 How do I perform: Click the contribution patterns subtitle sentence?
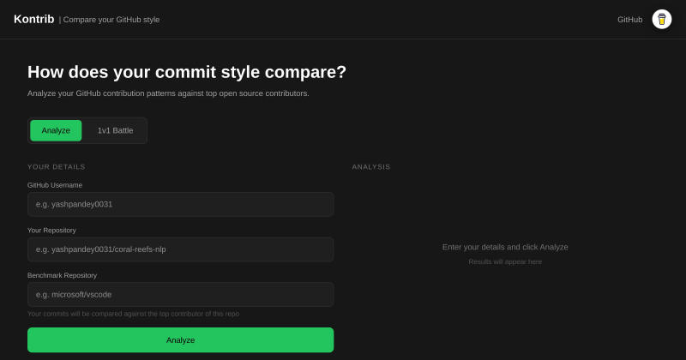point(168,93)
